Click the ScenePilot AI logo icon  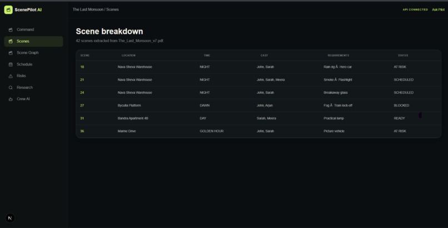(x=8, y=9)
